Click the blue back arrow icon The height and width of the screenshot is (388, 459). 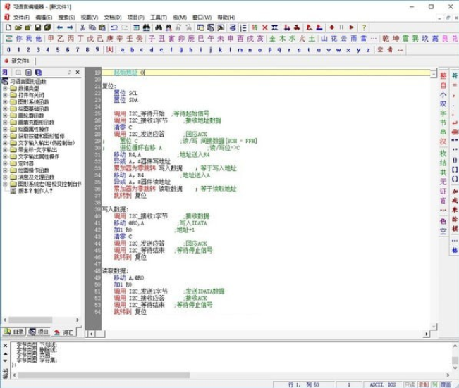click(x=60, y=27)
